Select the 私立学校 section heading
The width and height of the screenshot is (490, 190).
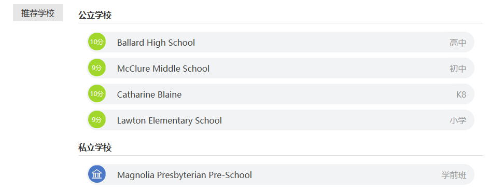point(95,147)
